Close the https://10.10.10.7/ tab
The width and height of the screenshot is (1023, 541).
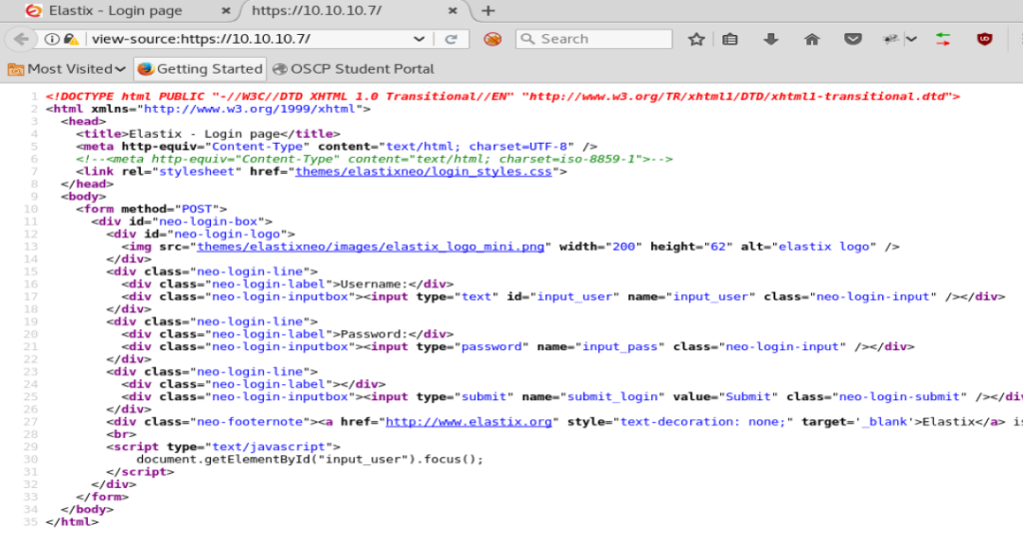coord(453,11)
